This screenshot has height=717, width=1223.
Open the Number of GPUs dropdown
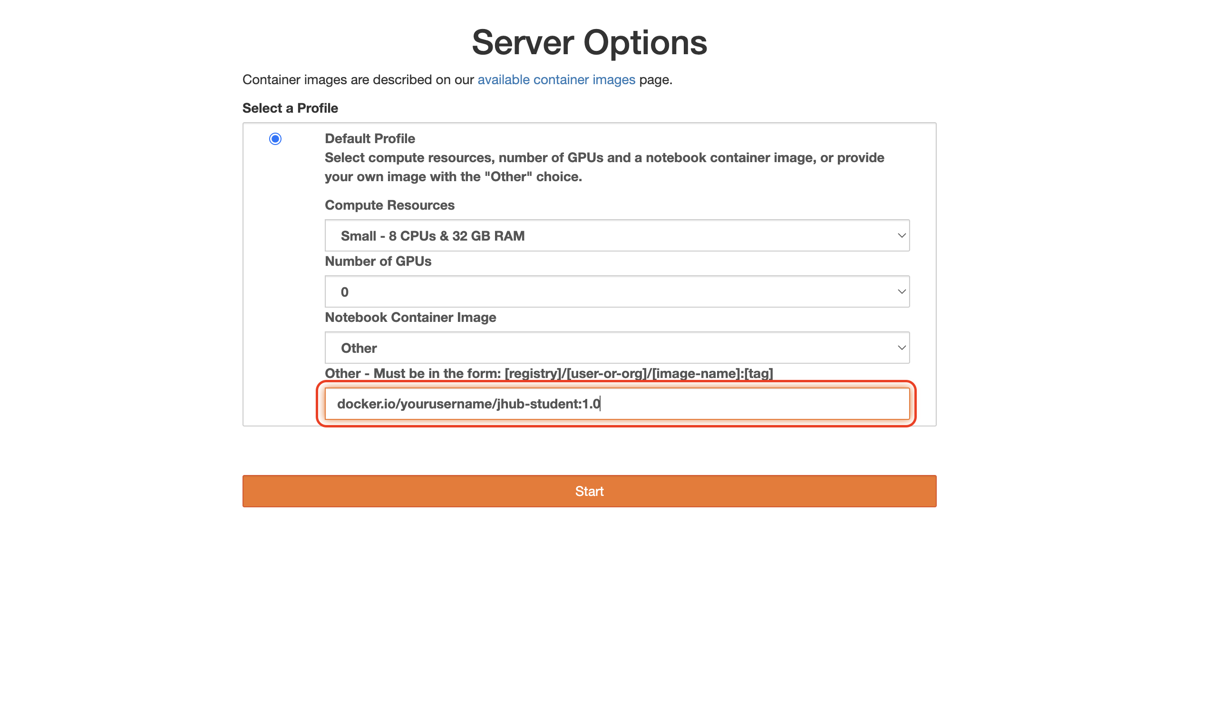click(617, 291)
